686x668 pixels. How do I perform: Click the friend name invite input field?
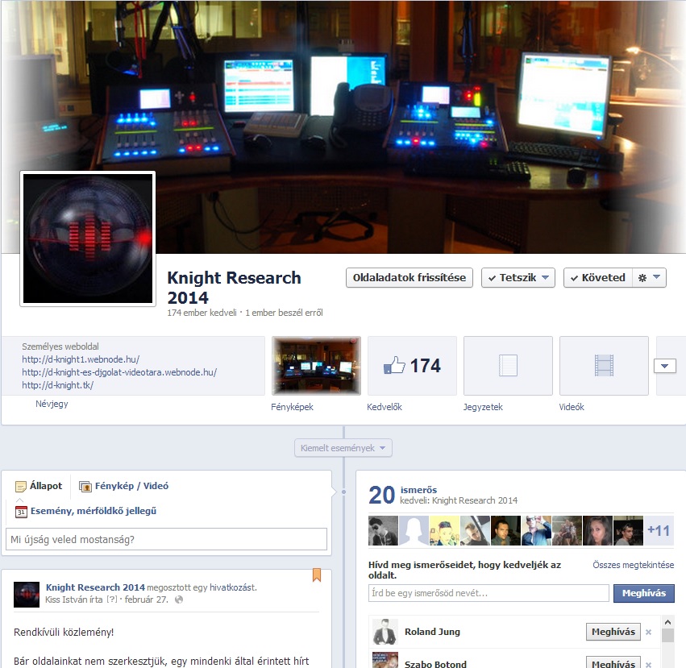click(489, 593)
